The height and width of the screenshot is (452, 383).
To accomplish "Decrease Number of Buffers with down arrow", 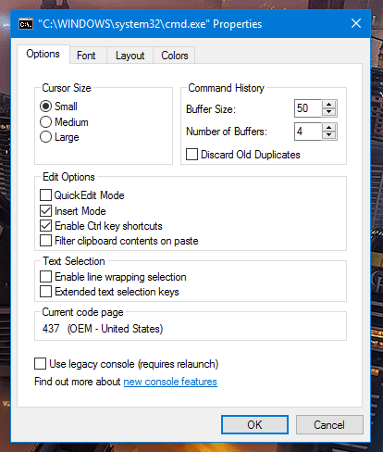I will [328, 135].
